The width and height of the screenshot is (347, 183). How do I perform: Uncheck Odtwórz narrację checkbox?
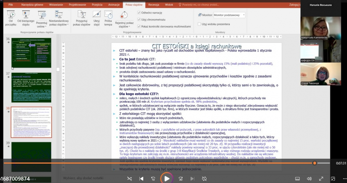(x=139, y=13)
